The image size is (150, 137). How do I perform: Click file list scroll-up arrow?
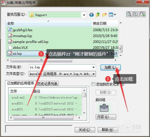point(121,23)
